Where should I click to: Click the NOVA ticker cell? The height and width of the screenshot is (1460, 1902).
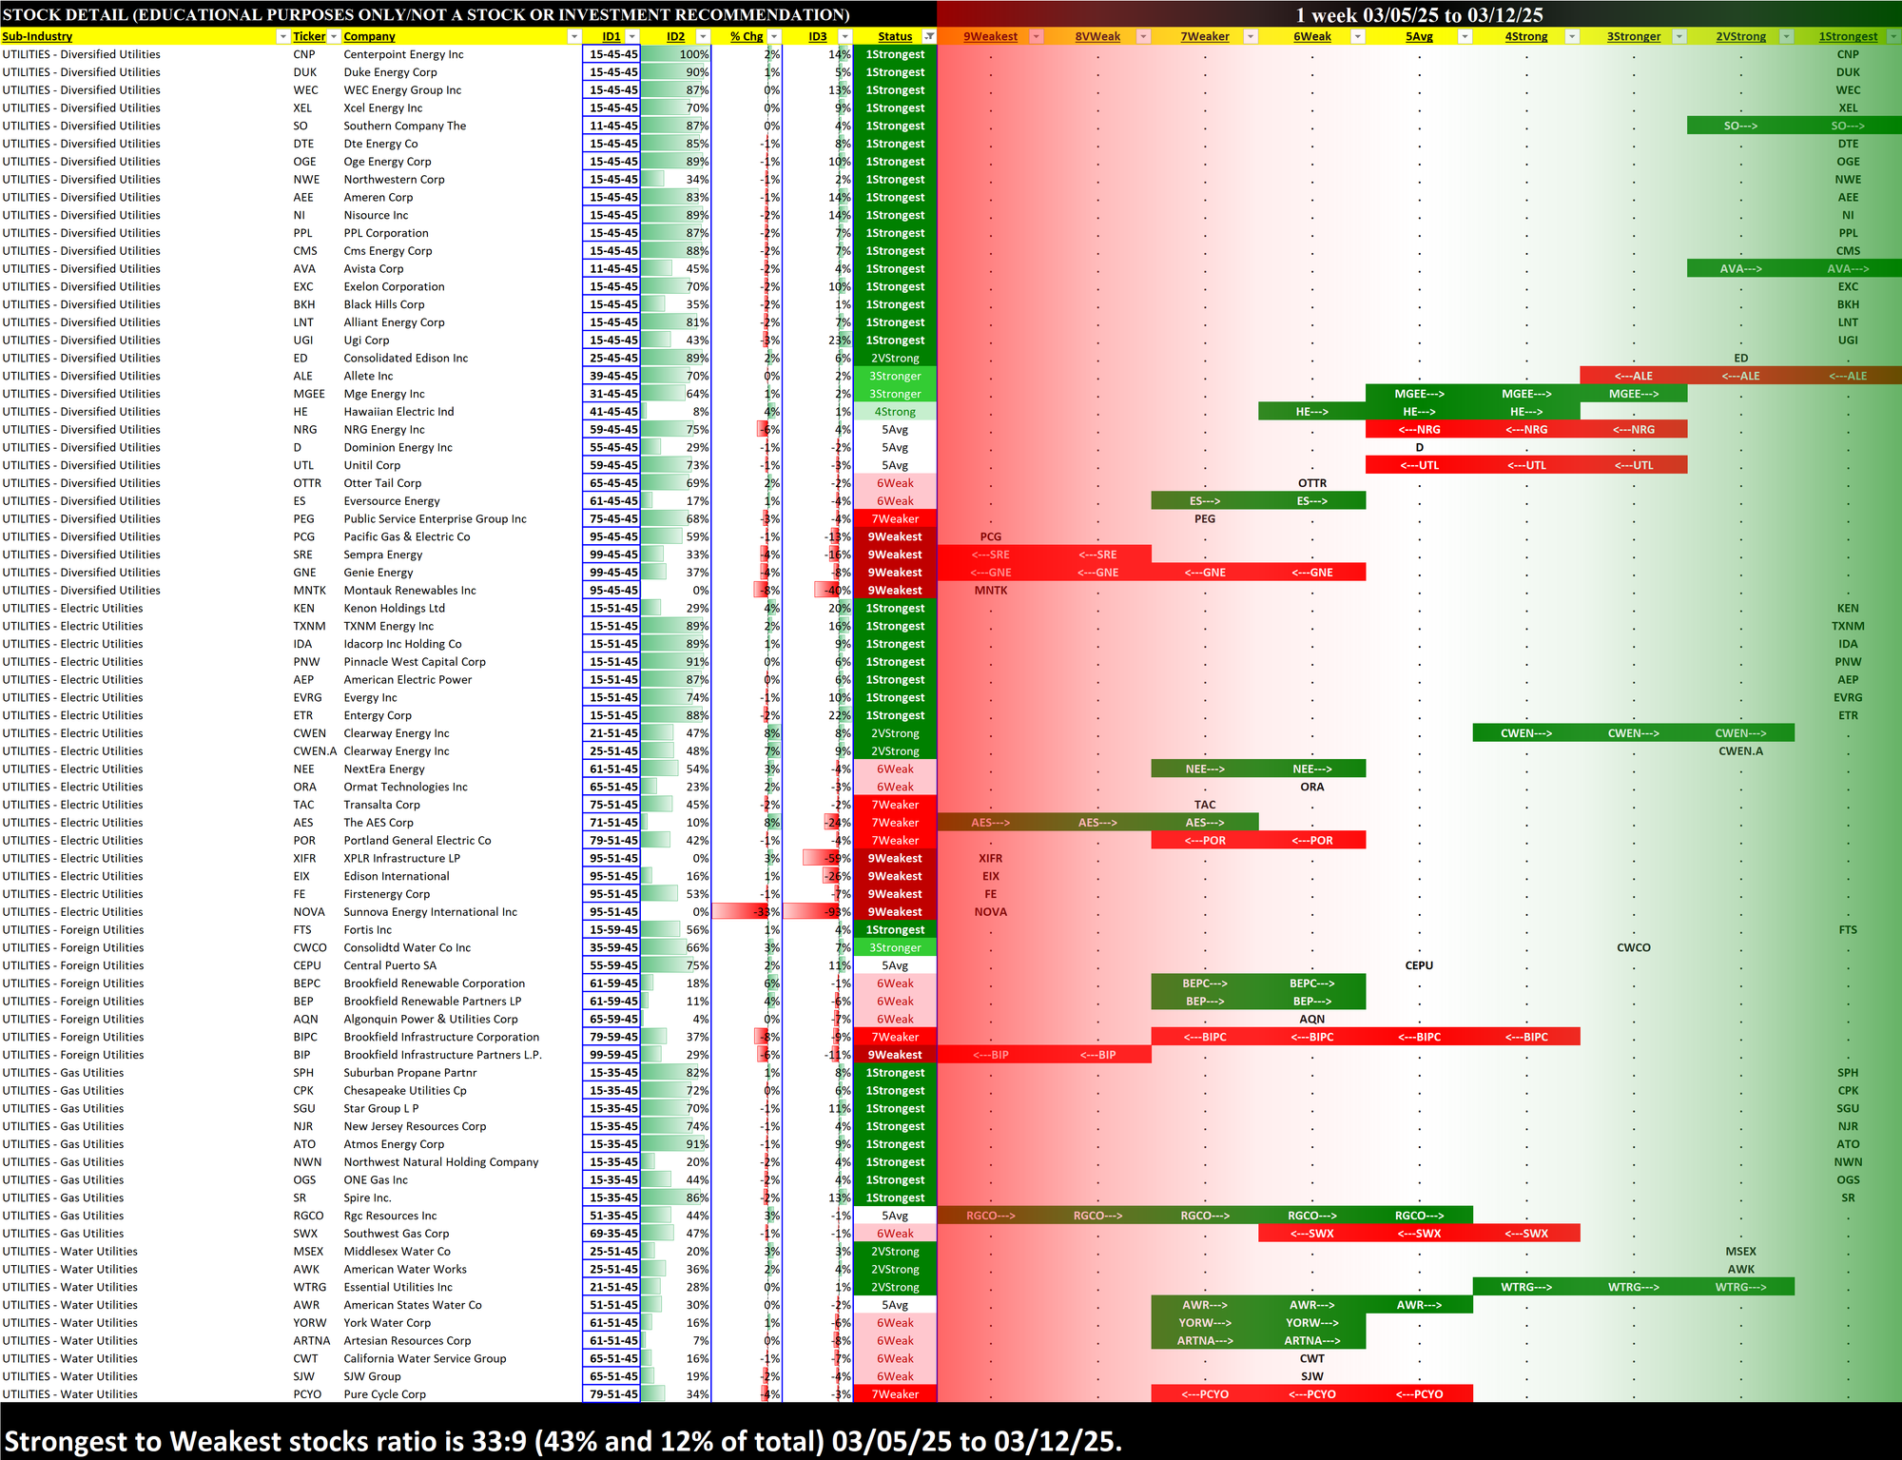pos(308,911)
